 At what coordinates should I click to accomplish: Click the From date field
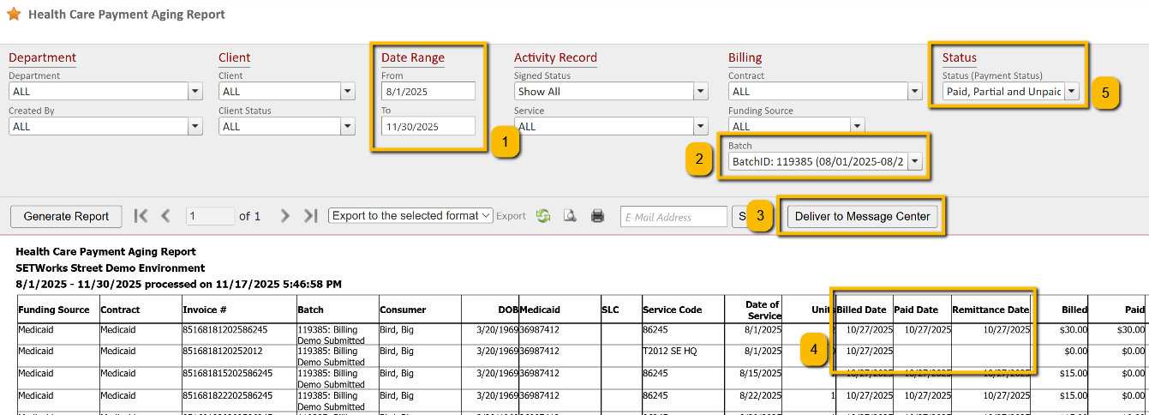click(x=428, y=91)
